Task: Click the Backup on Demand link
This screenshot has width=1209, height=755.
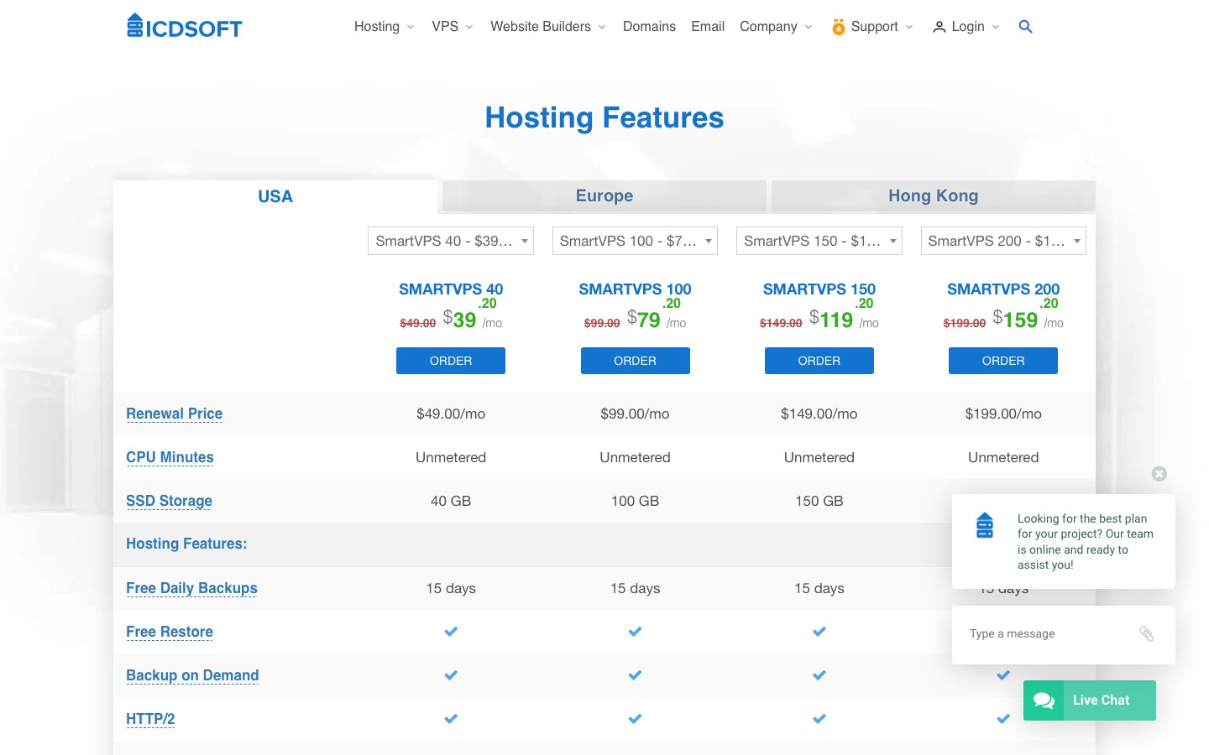Action: [x=192, y=675]
